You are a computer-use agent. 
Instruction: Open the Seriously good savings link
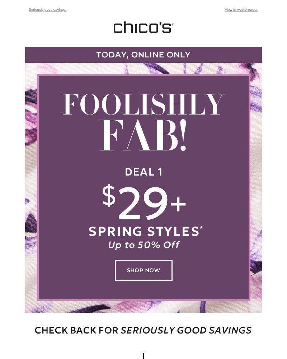point(47,10)
